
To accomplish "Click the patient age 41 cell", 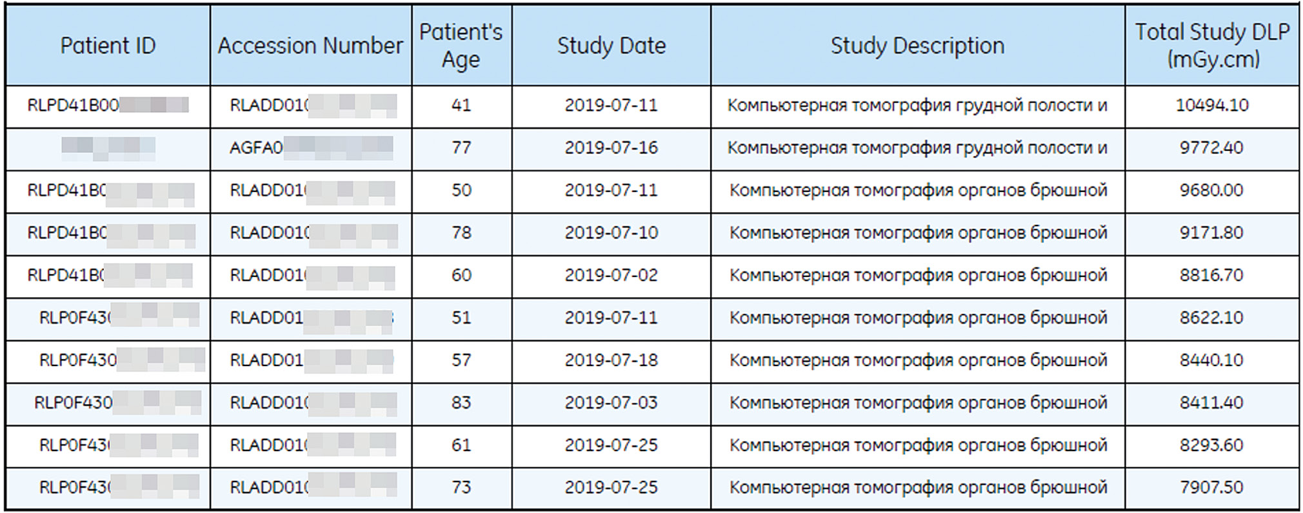I will [x=461, y=105].
